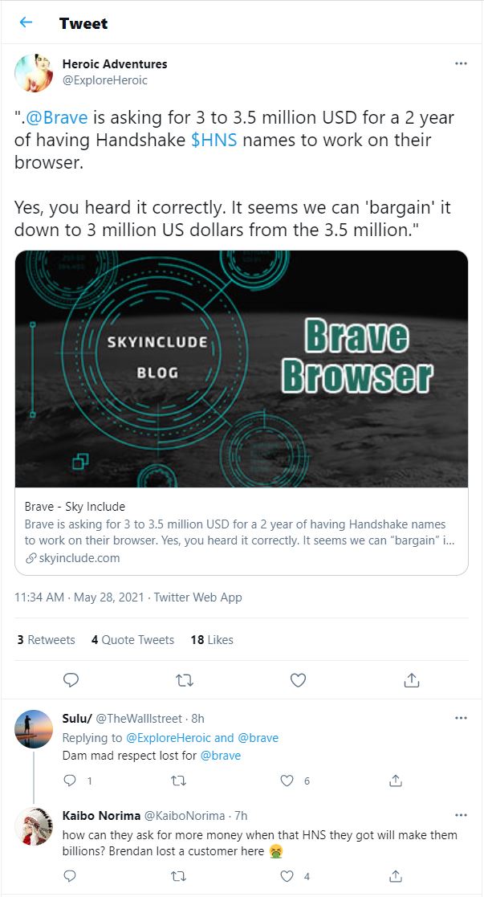Screen dimensions: 484x897
Task: Share the main tweet via share icon
Action: click(x=412, y=680)
